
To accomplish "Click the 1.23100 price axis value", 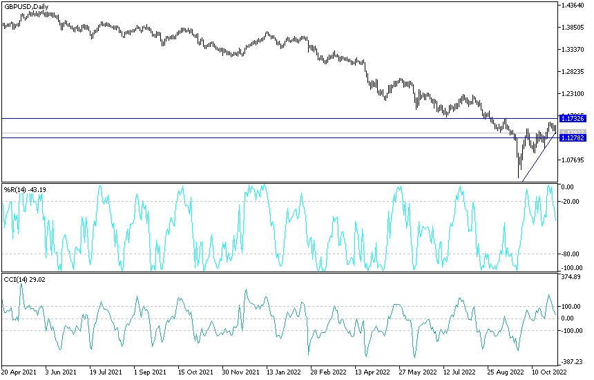I will pos(573,93).
